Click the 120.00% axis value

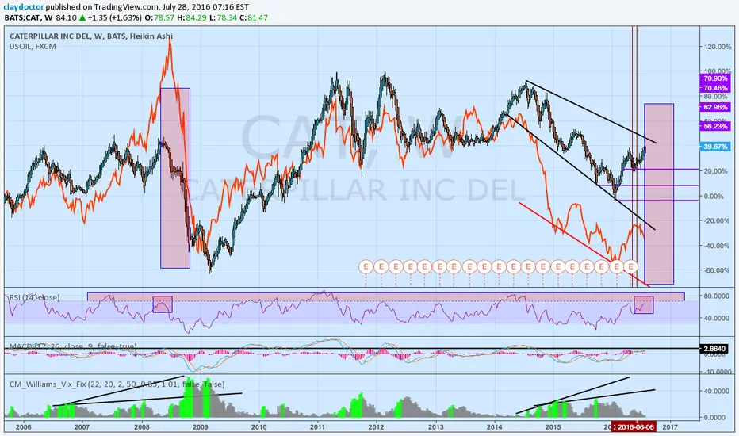coord(718,47)
